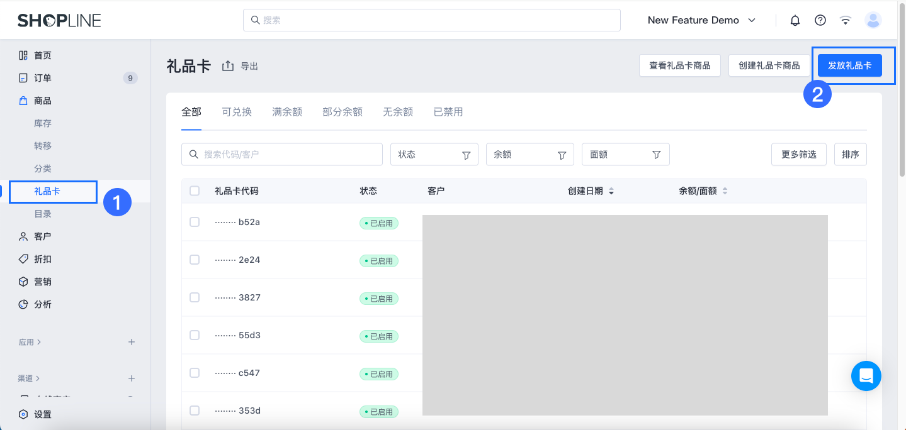This screenshot has width=906, height=430.
Task: Open the user avatar menu
Action: (873, 20)
